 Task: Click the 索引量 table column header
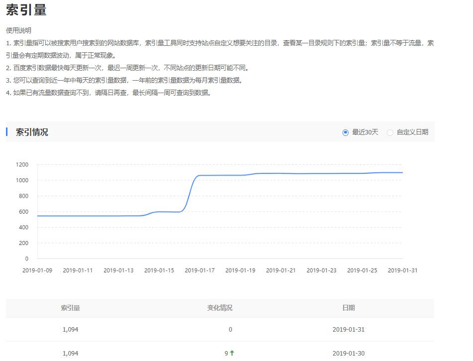coord(70,308)
